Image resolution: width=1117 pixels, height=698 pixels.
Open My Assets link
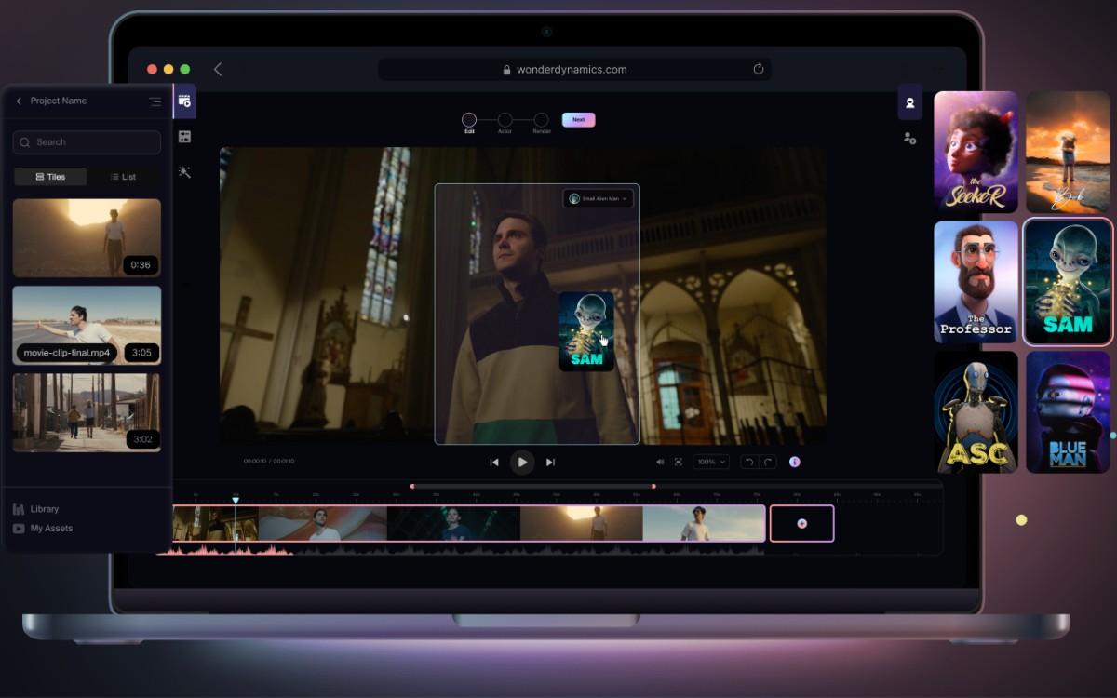[x=50, y=529]
